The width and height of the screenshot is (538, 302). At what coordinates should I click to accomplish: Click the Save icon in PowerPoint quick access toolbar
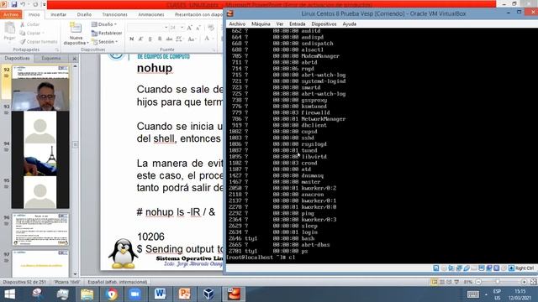point(14,4)
